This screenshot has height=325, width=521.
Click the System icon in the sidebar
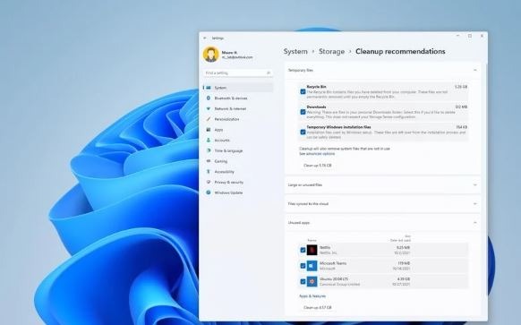point(209,88)
